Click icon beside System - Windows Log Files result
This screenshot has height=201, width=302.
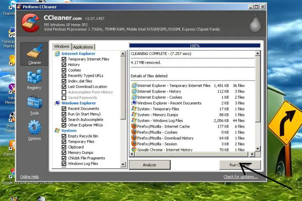[134, 120]
